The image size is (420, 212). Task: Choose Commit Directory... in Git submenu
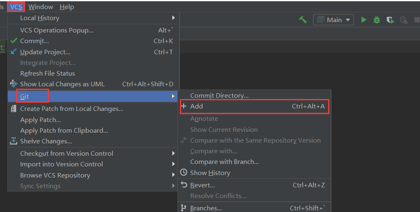coord(254,95)
